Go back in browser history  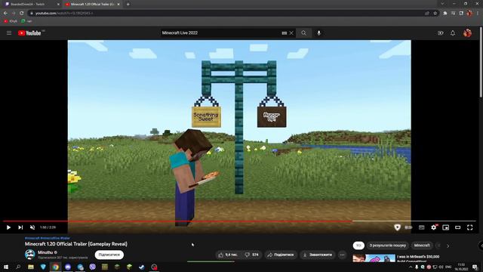pos(5,14)
